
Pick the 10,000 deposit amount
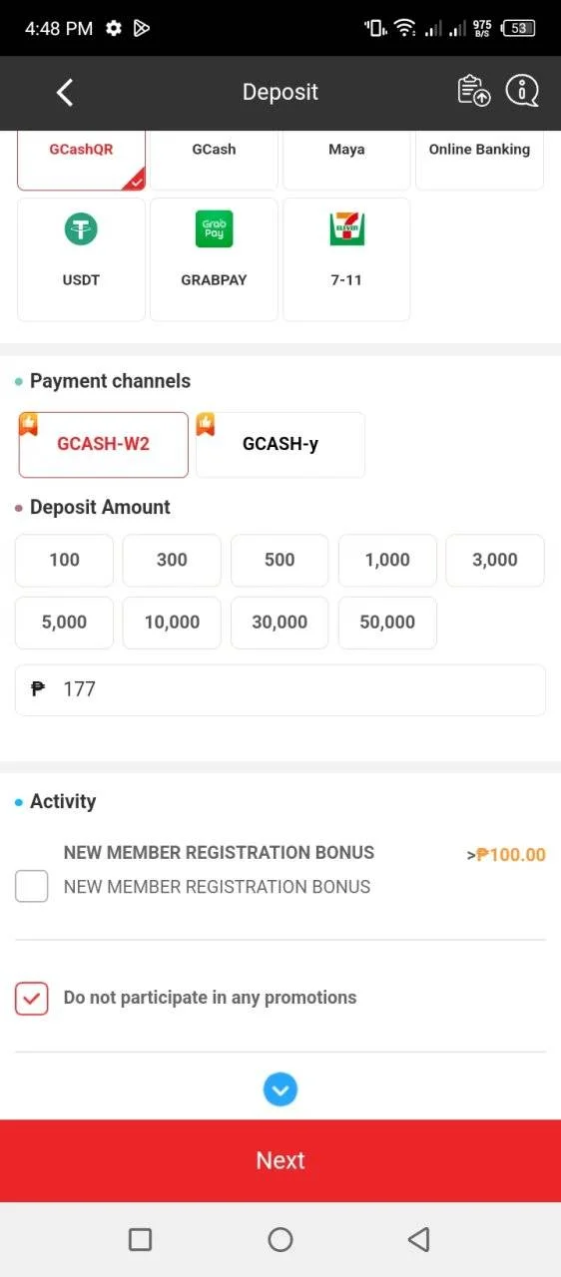tap(172, 623)
